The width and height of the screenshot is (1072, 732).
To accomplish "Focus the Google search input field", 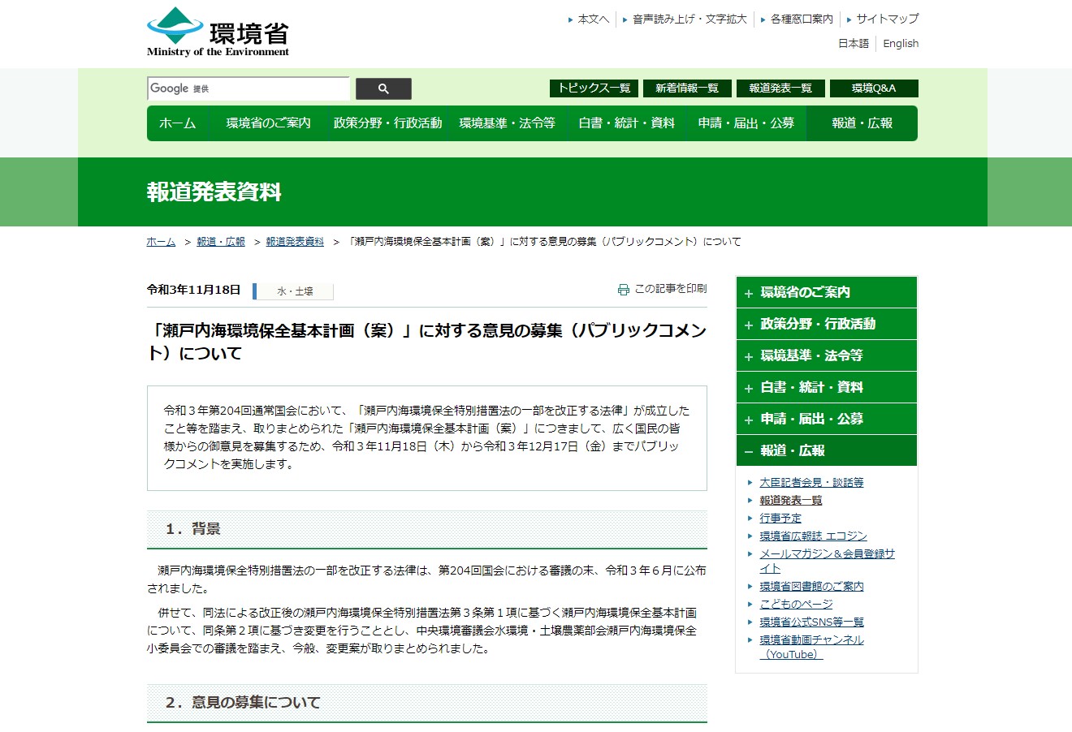I will coord(249,88).
